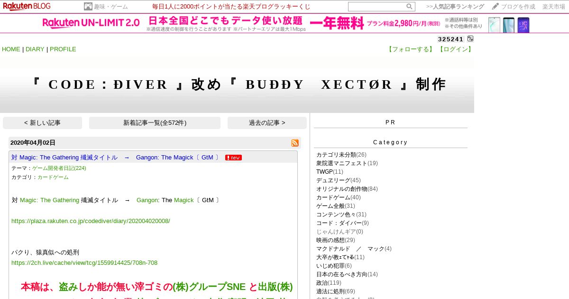Open theme ゲーム開発者日記(224) link
This screenshot has height=299, width=569.
point(59,168)
